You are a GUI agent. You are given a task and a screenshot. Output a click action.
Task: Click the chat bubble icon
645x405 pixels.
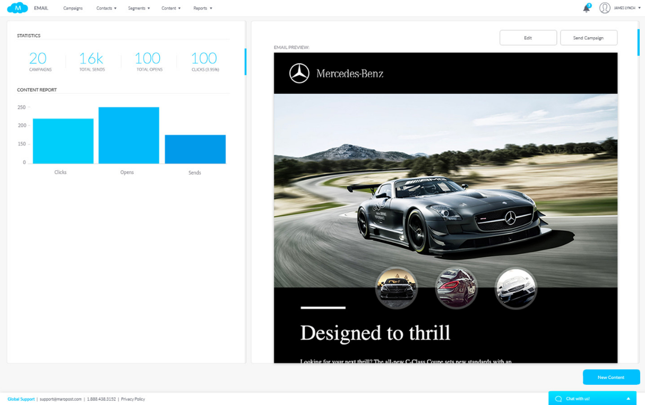click(x=558, y=399)
